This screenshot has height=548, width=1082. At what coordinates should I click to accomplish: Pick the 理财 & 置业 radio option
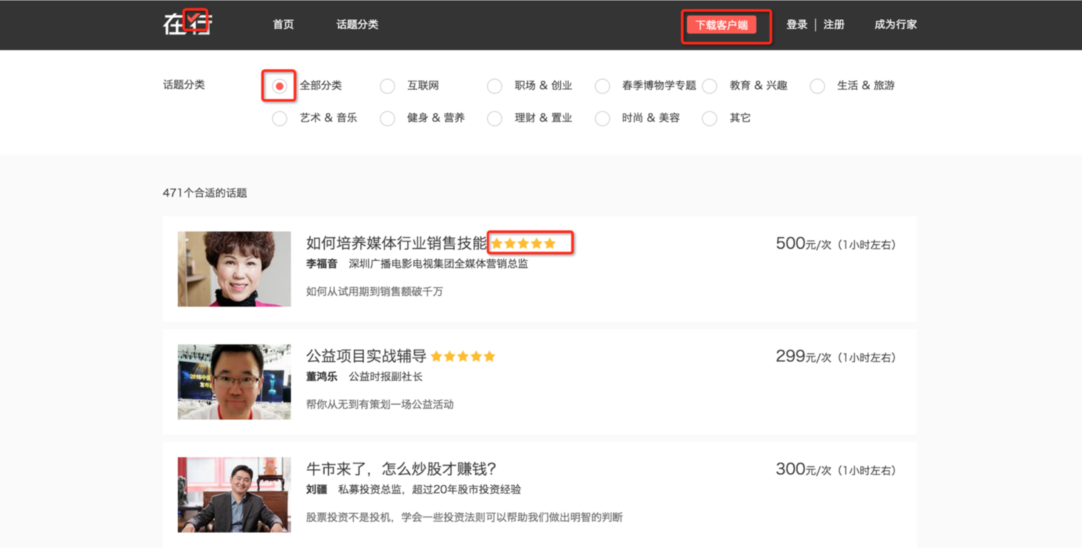coord(494,118)
